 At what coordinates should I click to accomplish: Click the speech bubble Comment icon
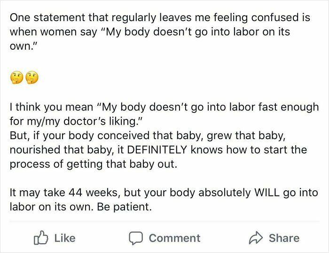(137, 238)
